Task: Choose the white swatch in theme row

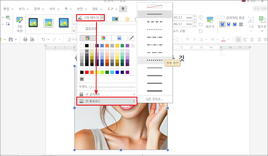Action: (x=82, y=45)
